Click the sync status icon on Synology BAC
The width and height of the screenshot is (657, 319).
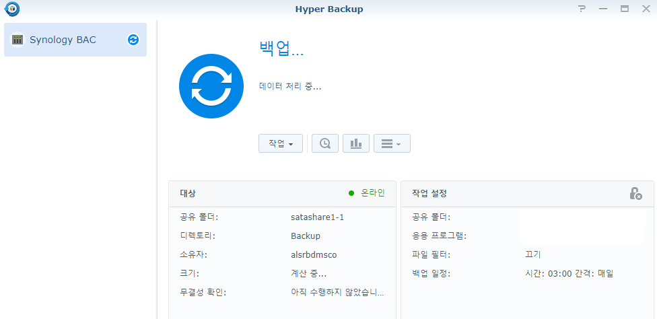[x=133, y=40]
